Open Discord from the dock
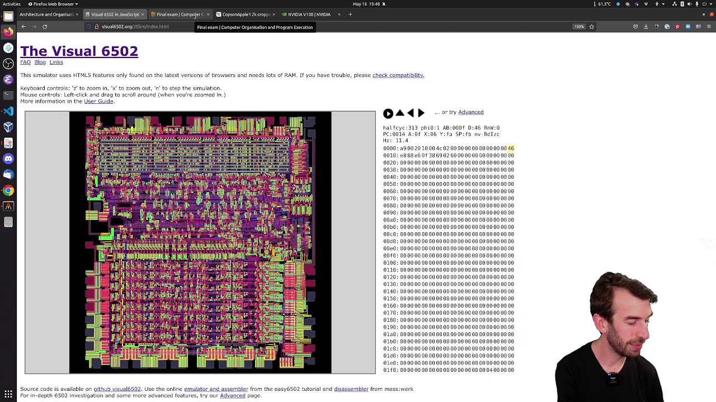716x402 pixels. [8, 159]
